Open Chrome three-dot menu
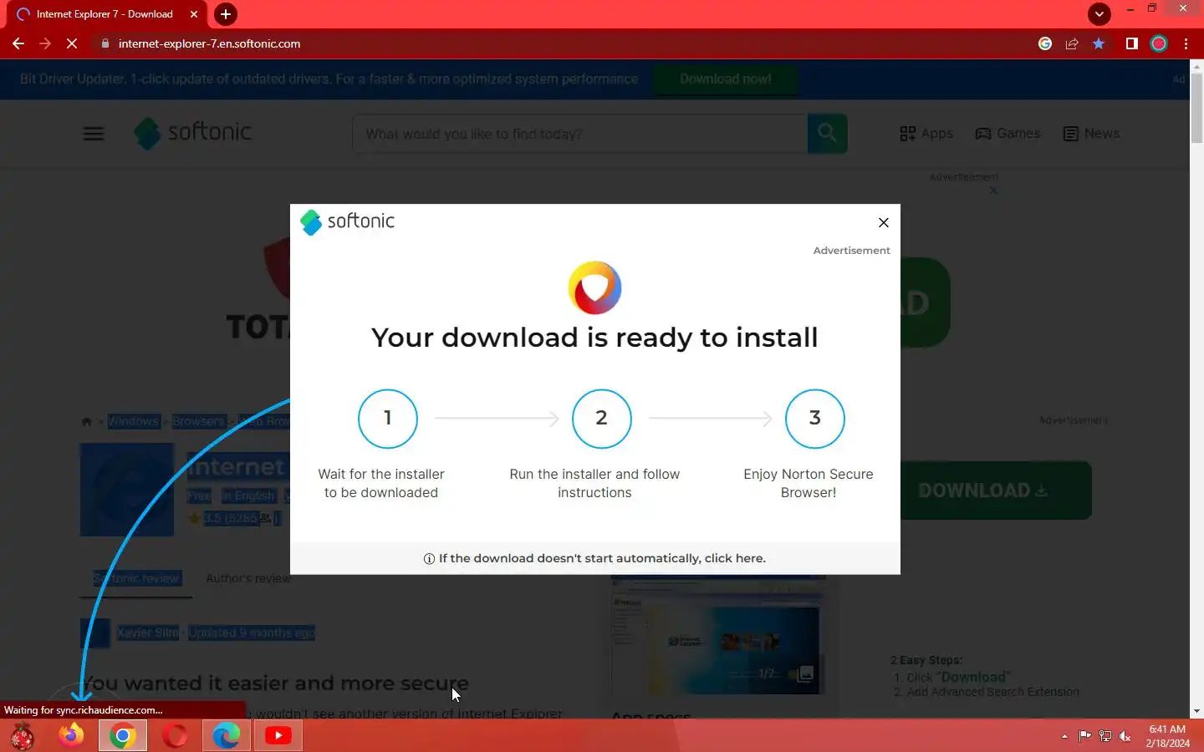This screenshot has height=752, width=1204. 1186,43
